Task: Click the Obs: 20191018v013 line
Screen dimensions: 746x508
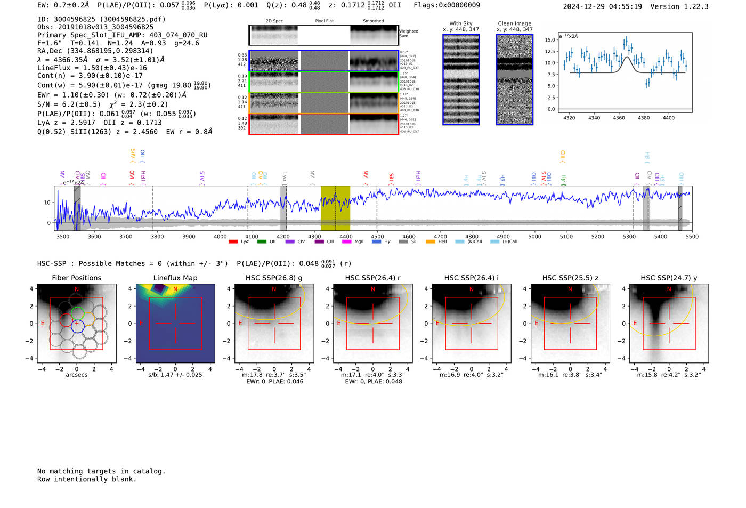Action: (95, 27)
